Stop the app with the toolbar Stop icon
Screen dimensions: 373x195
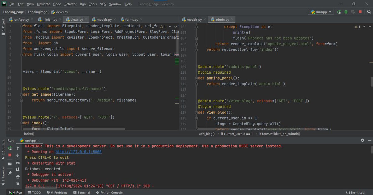point(360,12)
